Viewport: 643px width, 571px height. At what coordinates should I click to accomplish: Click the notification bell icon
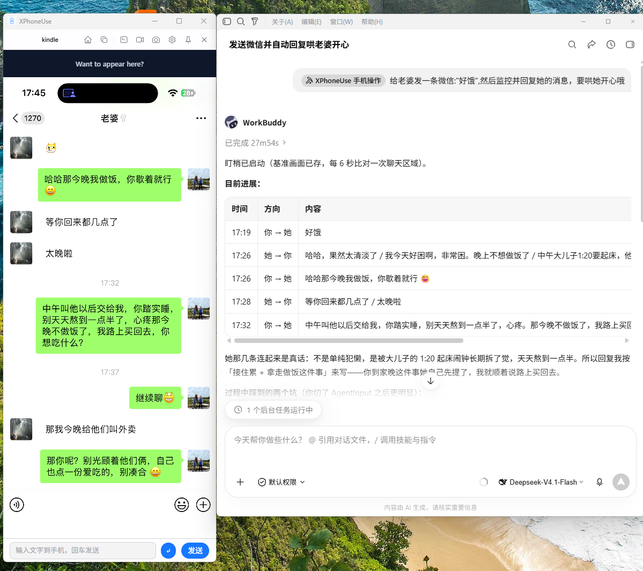coord(188,40)
